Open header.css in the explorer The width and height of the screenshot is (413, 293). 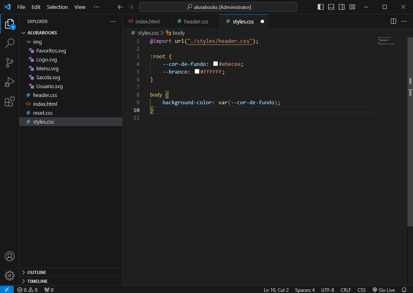[x=71, y=95]
